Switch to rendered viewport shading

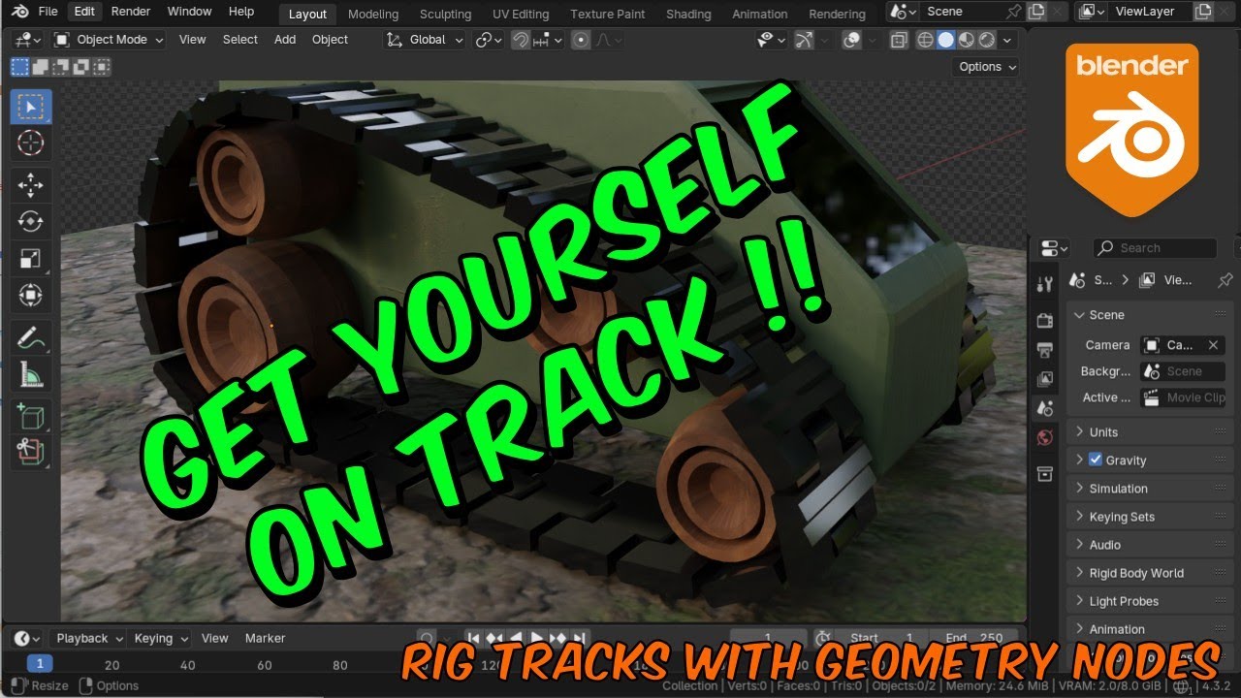pyautogui.click(x=986, y=40)
